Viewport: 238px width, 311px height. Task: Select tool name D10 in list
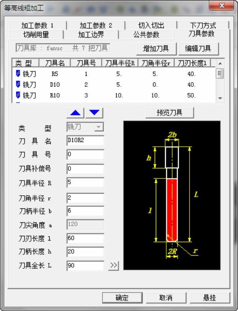55,85
